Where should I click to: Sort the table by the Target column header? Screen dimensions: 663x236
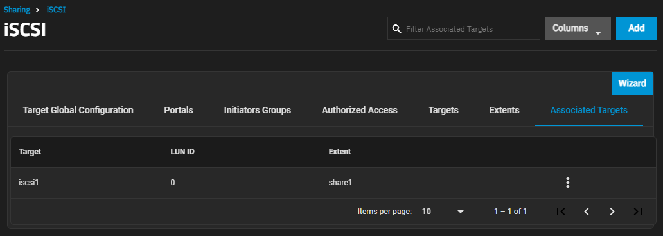[30, 152]
